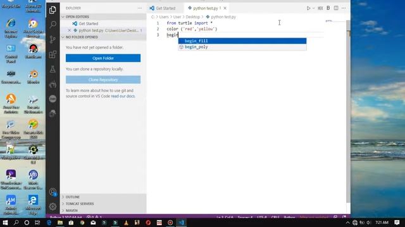Image resolution: width=405 pixels, height=227 pixels.
Task: Open Cortana circle on the taskbar
Action: [27, 223]
